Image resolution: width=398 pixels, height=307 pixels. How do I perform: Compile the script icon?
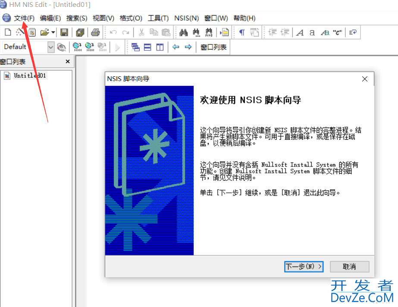click(77, 47)
